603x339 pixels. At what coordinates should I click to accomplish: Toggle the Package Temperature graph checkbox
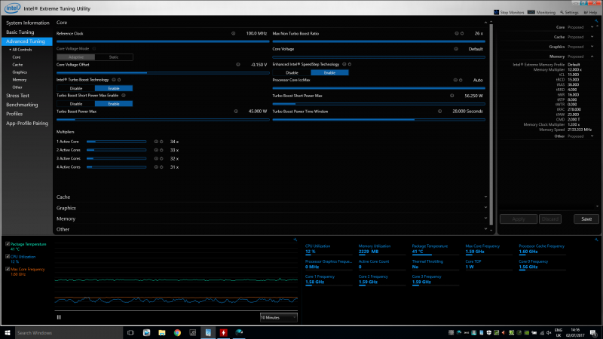8,244
